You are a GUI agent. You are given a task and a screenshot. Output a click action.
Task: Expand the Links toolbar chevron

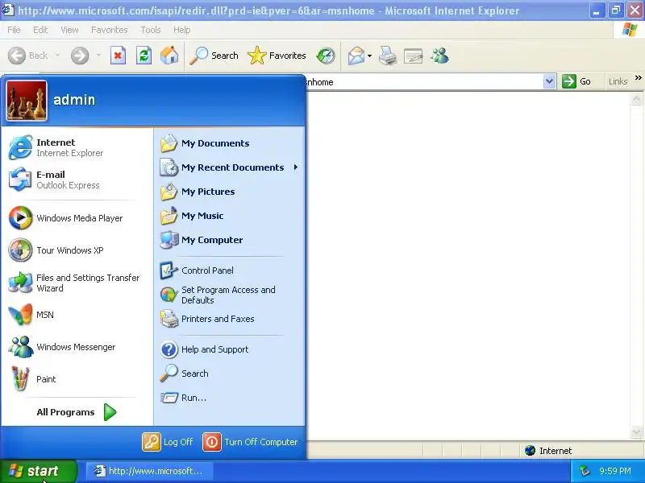pyautogui.click(x=638, y=77)
